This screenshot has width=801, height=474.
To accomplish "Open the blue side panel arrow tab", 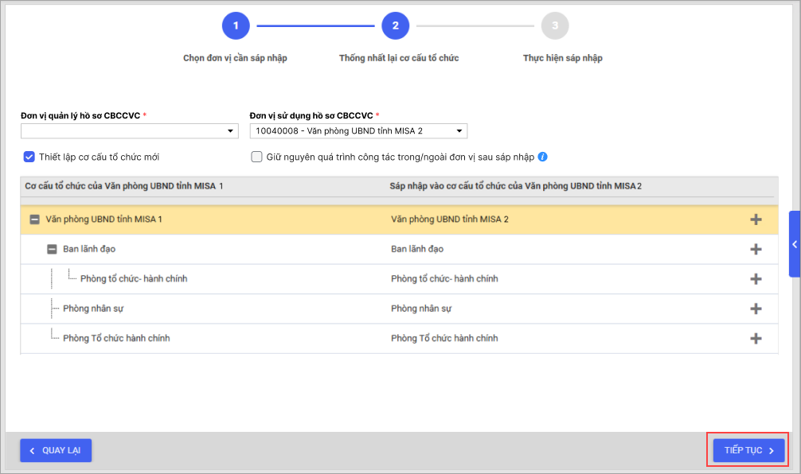I will click(794, 244).
